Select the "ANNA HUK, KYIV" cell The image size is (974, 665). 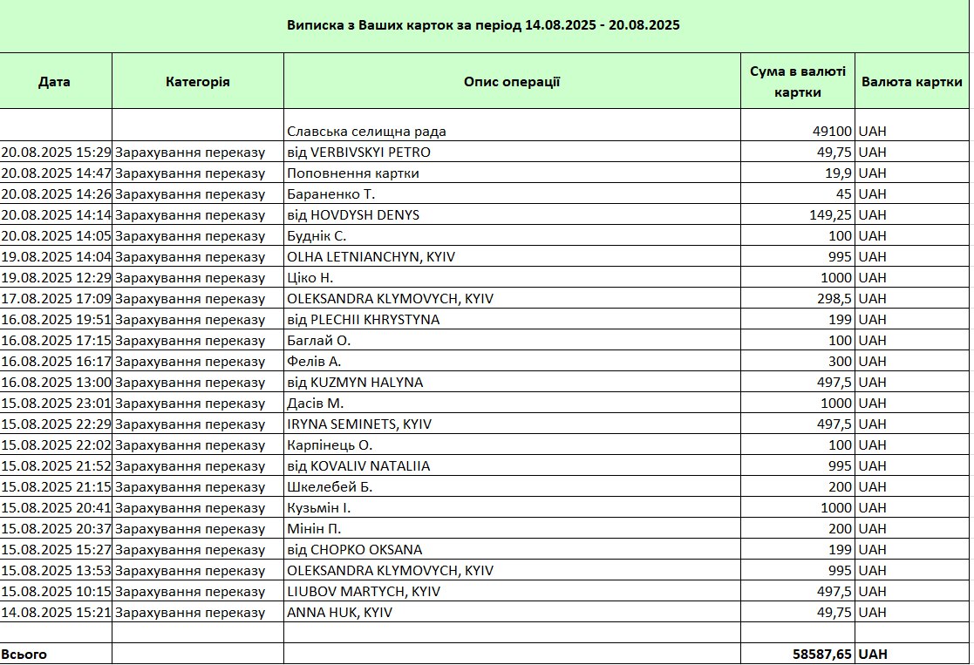(x=340, y=613)
